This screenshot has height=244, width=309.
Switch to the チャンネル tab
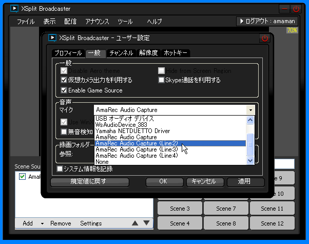[x=121, y=53]
